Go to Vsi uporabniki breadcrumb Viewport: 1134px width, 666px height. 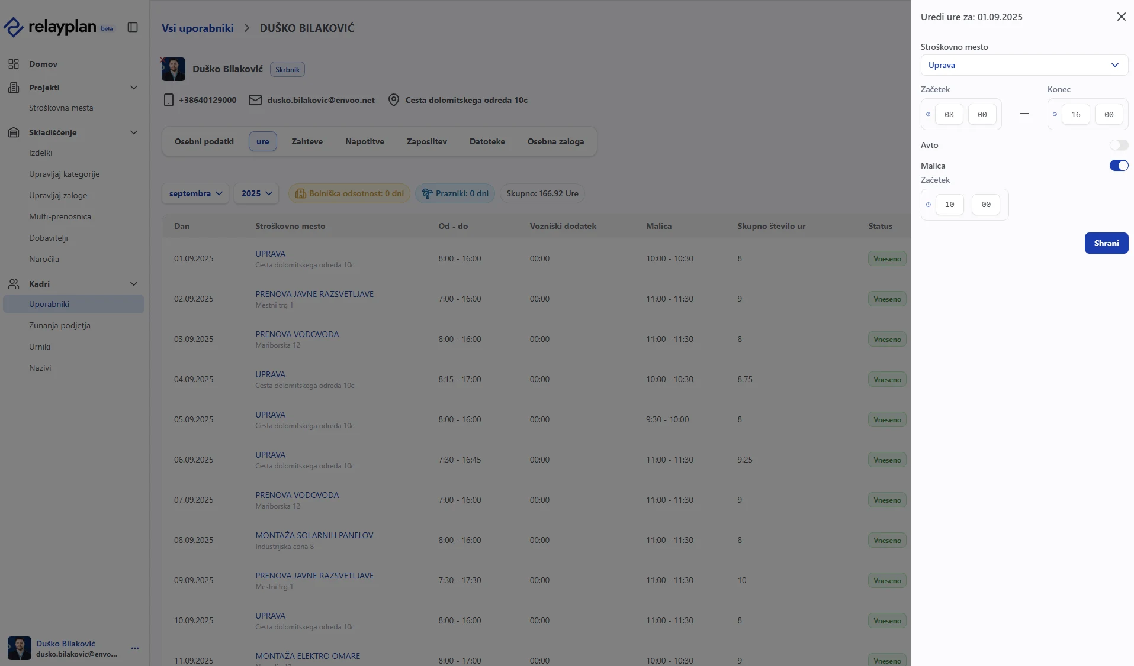click(198, 28)
